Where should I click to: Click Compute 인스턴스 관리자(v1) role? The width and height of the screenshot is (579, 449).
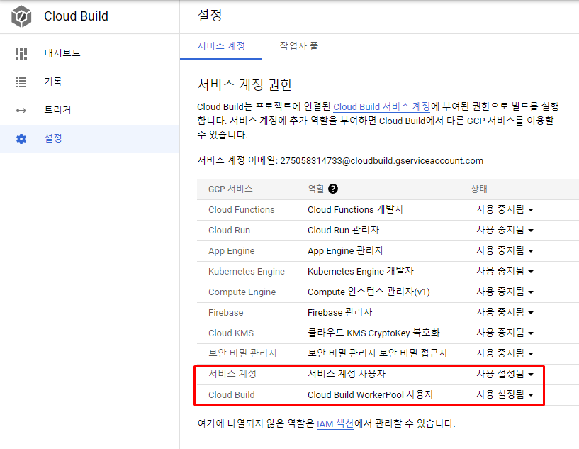pos(369,292)
